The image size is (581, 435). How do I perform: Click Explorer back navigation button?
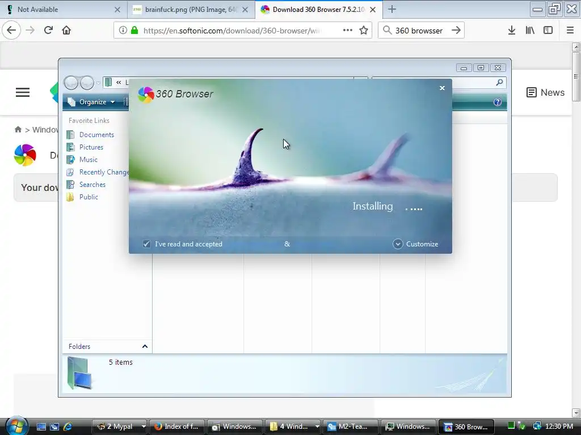pyautogui.click(x=71, y=83)
